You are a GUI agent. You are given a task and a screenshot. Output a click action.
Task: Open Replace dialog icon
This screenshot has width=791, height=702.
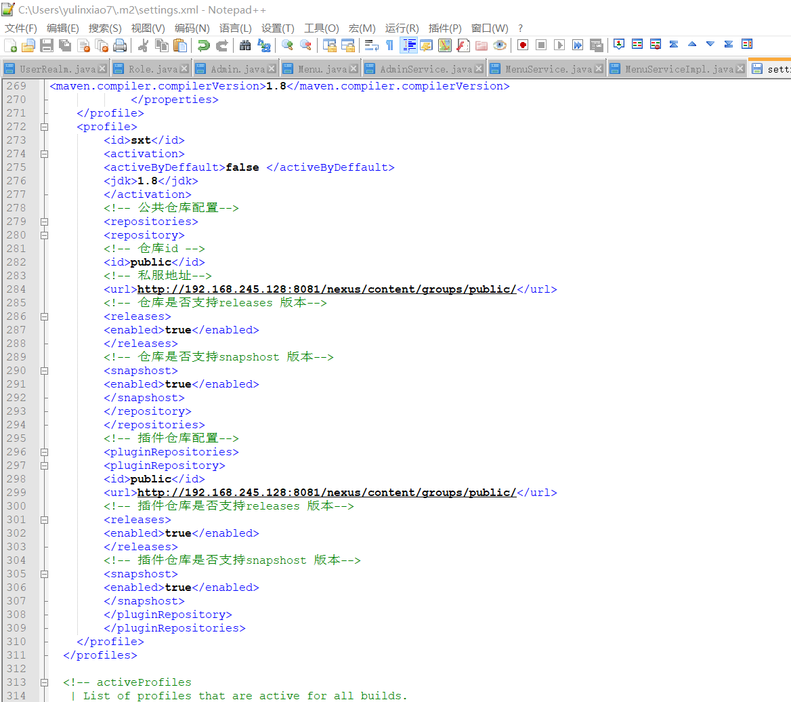point(264,45)
